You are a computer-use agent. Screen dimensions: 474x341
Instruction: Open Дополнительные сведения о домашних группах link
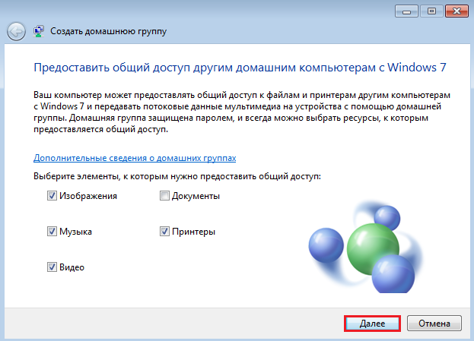tap(135, 158)
